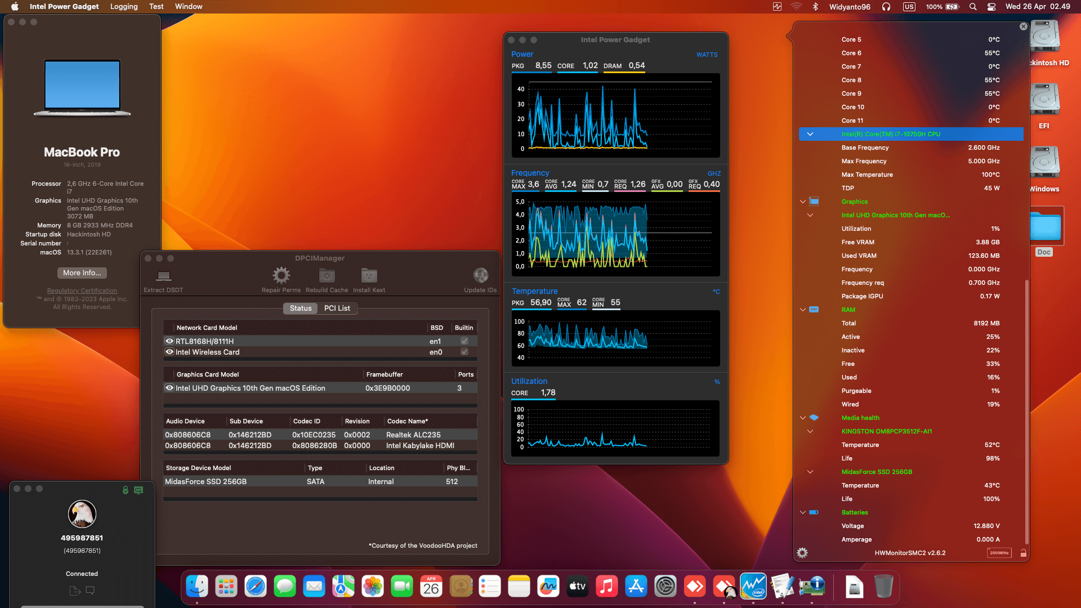Open Mail from the Dock
Image resolution: width=1081 pixels, height=608 pixels.
(x=314, y=587)
